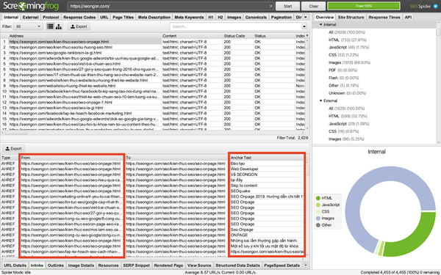
Task: Focus the Search input field
Action: click(x=236, y=26)
